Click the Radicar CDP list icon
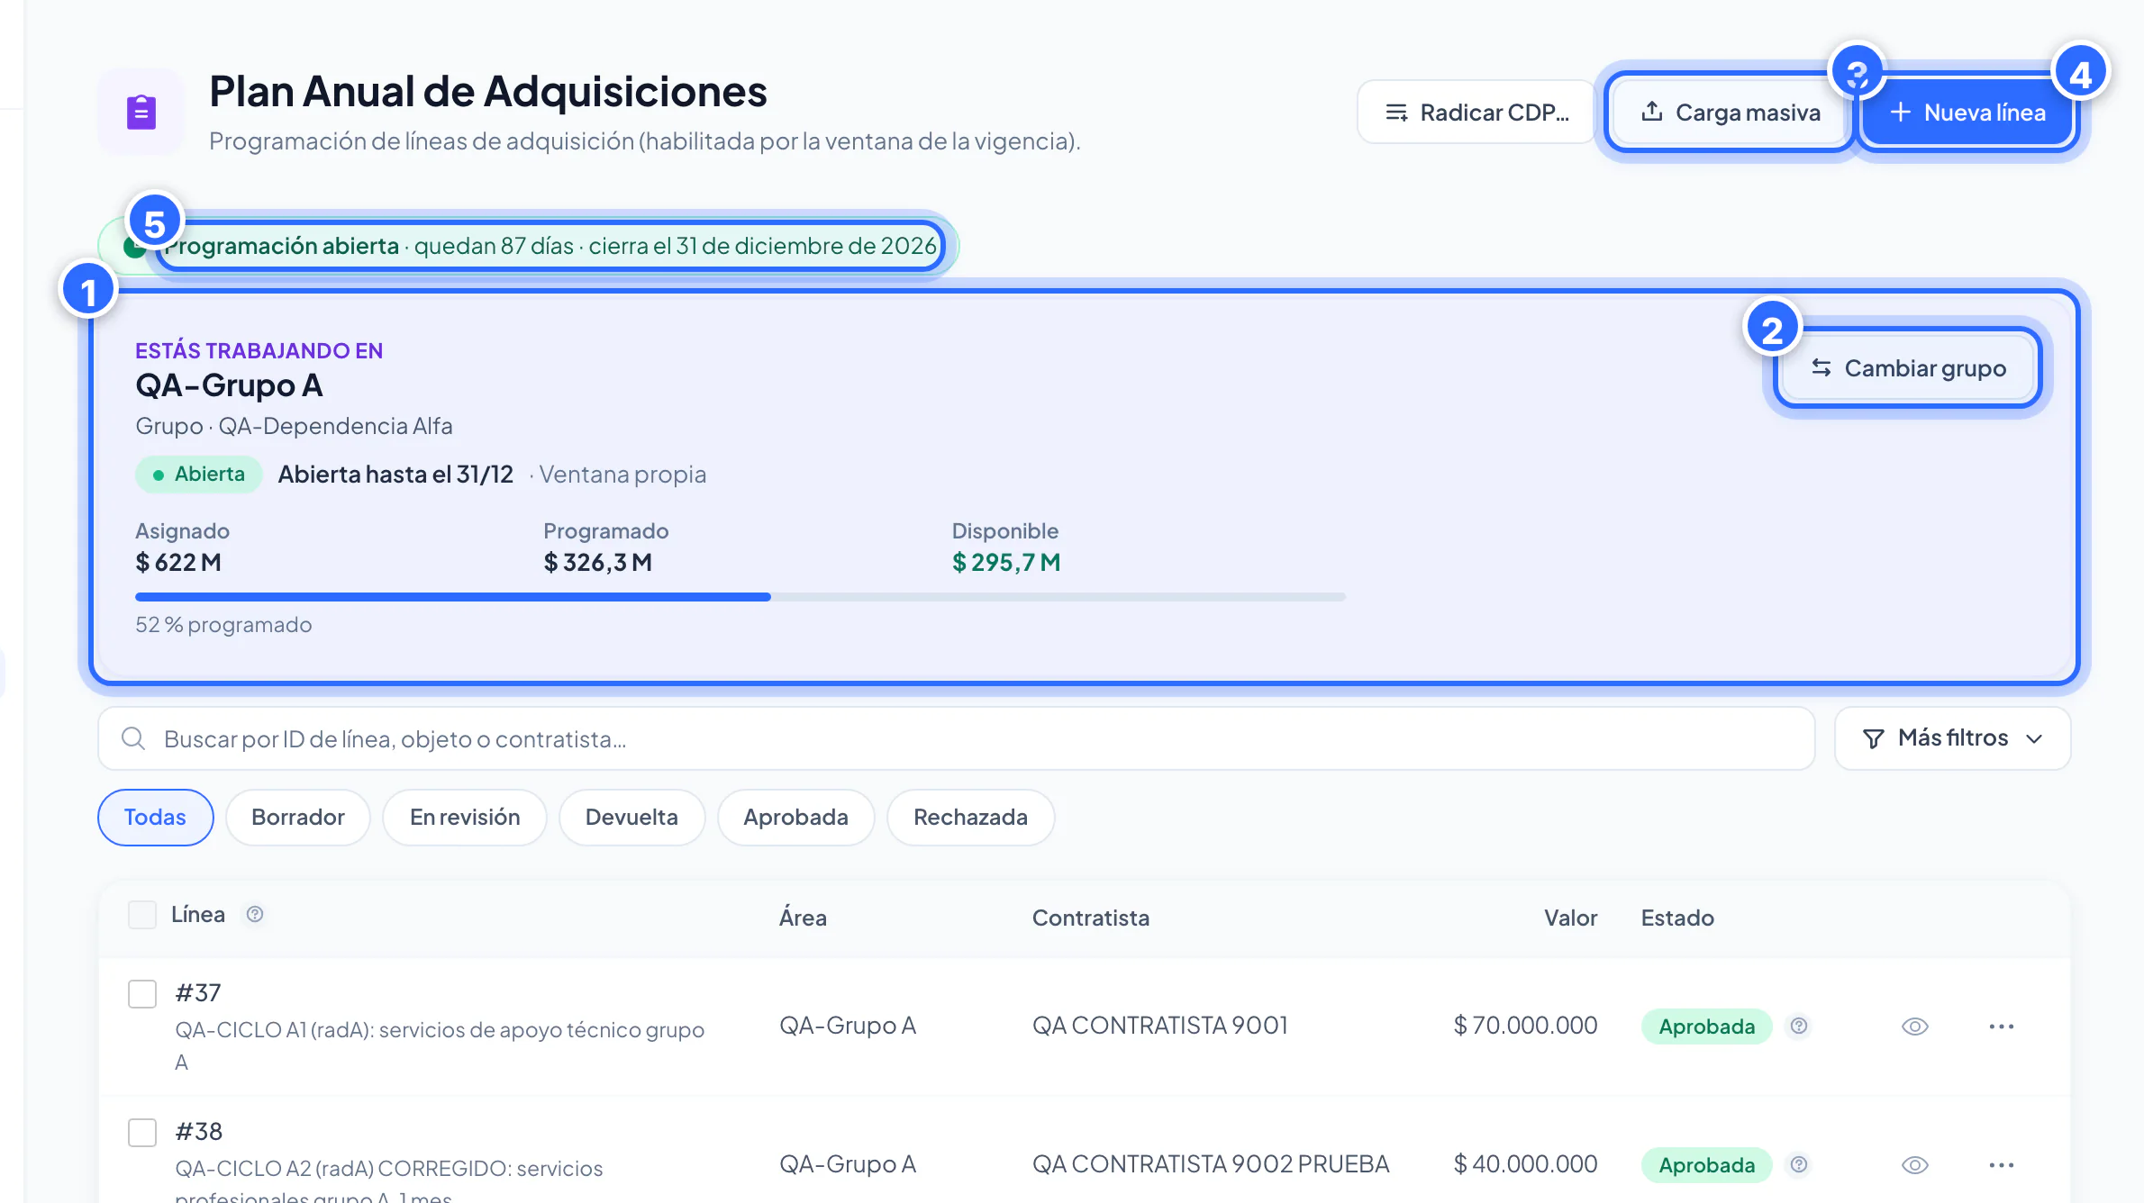Image resolution: width=2144 pixels, height=1203 pixels. click(x=1396, y=113)
